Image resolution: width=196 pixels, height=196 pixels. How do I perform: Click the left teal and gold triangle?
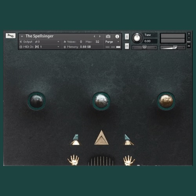pos(75,140)
